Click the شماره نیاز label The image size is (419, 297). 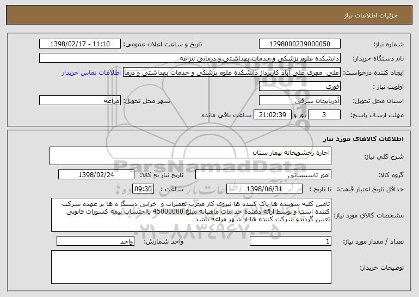[x=389, y=45]
